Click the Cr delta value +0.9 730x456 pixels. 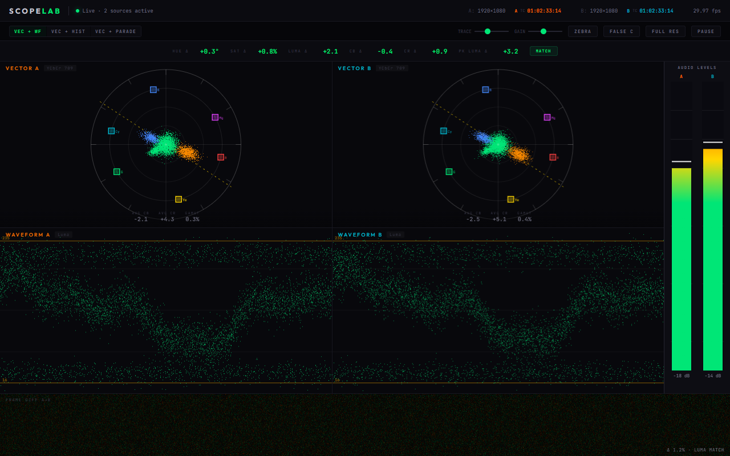pos(440,51)
